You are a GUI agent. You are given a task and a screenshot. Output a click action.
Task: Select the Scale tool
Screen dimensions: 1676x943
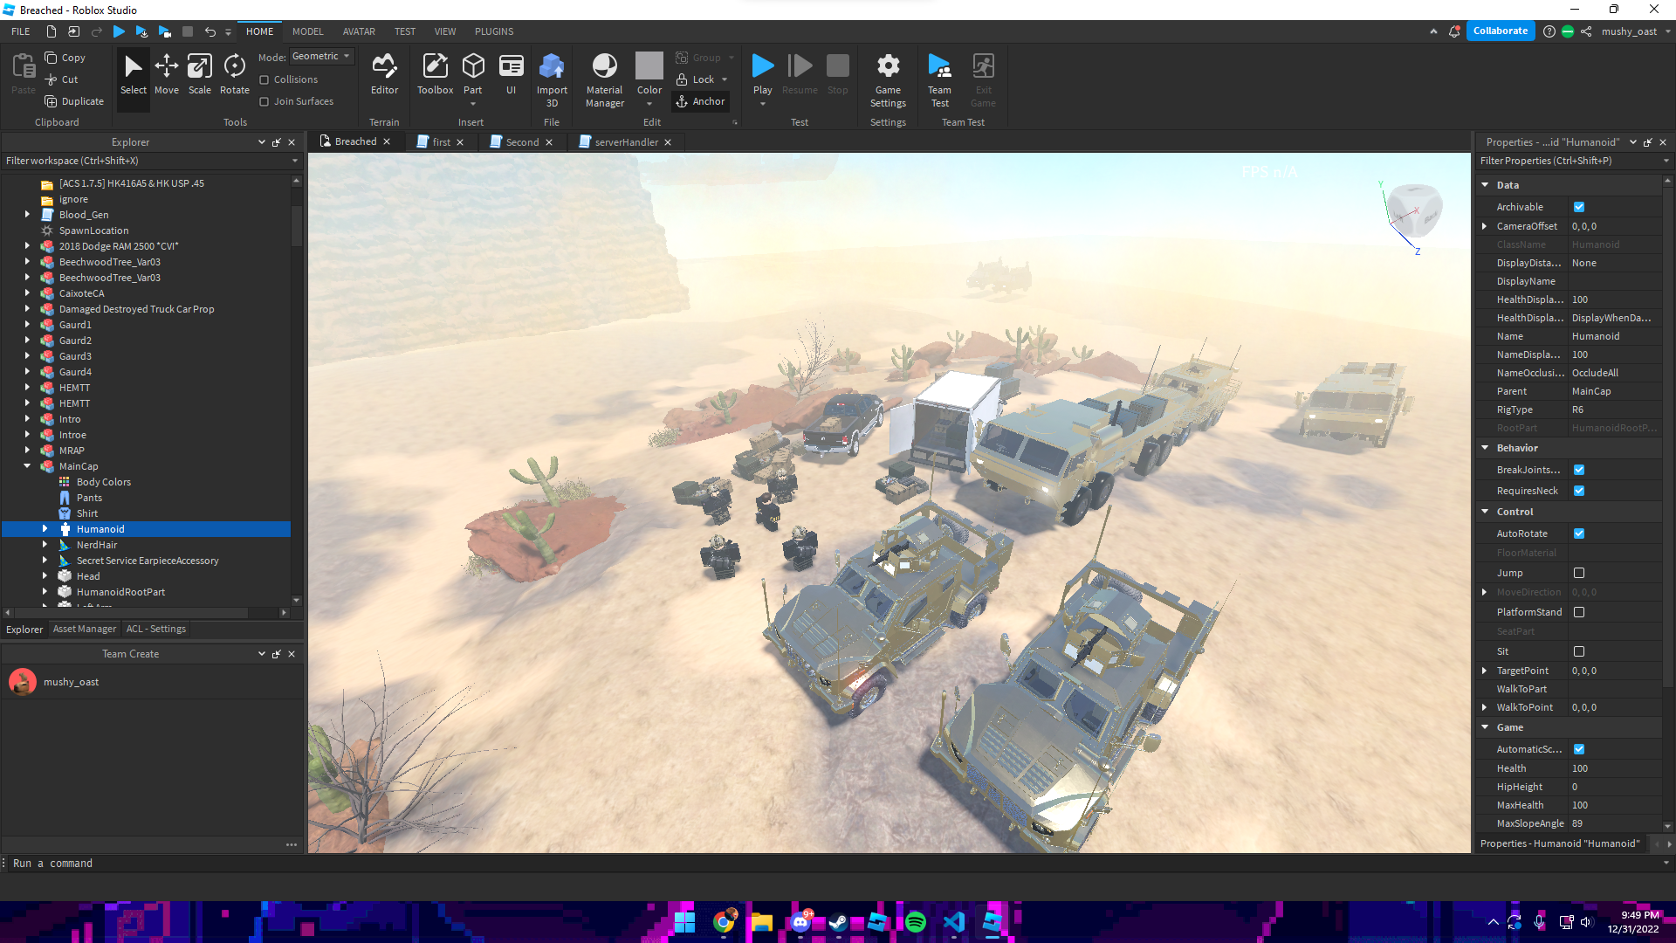(200, 74)
